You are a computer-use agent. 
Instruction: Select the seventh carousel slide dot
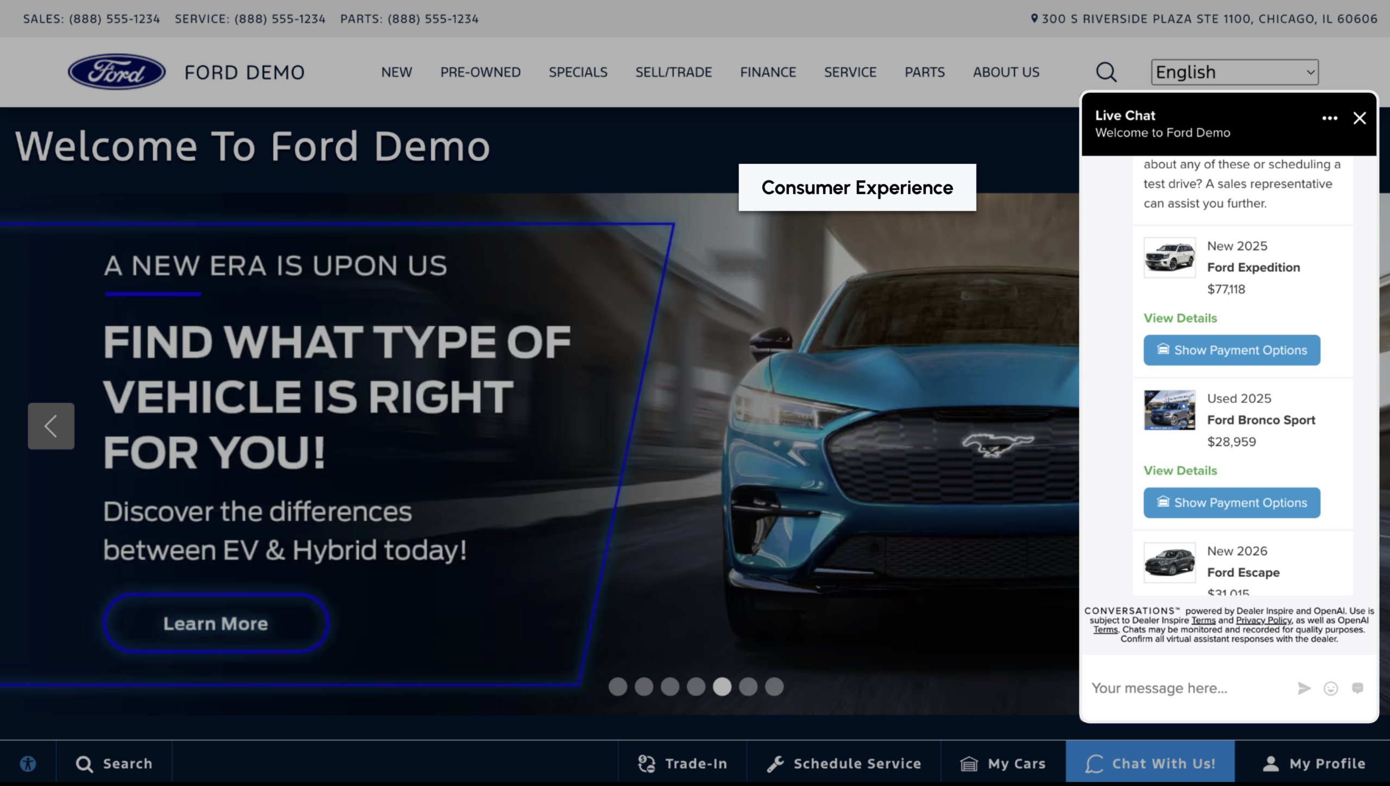tap(774, 687)
